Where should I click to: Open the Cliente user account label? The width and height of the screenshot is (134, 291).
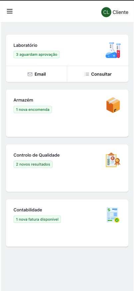[x=120, y=12]
